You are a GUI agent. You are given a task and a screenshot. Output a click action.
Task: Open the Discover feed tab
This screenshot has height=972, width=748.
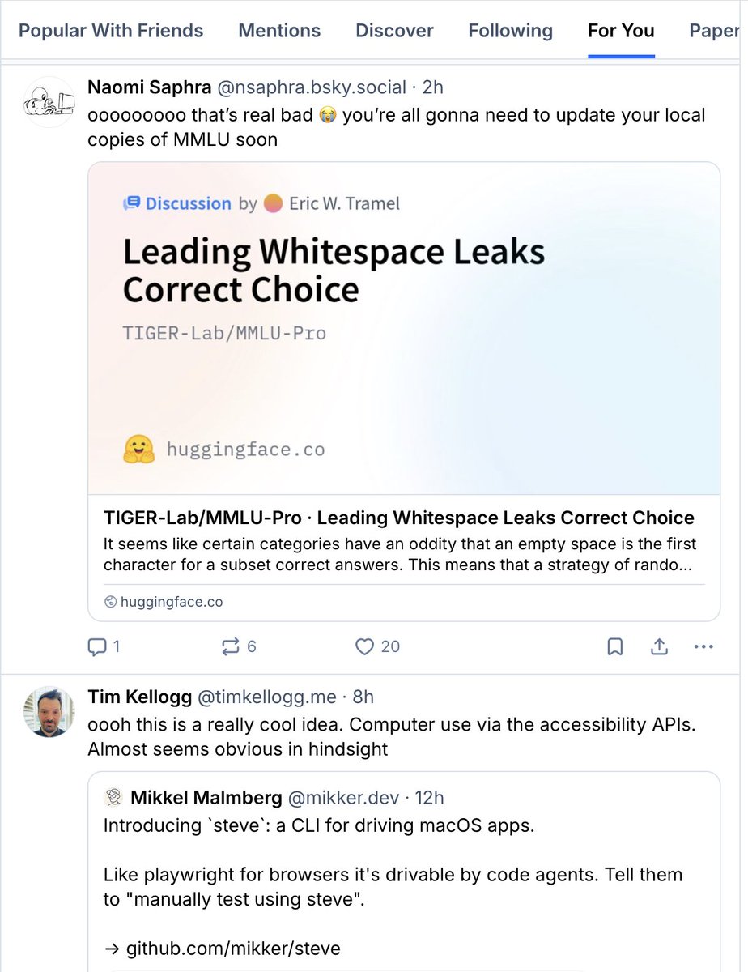pos(394,31)
